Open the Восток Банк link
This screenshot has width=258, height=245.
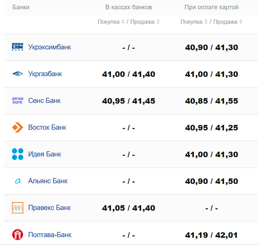click(47, 127)
